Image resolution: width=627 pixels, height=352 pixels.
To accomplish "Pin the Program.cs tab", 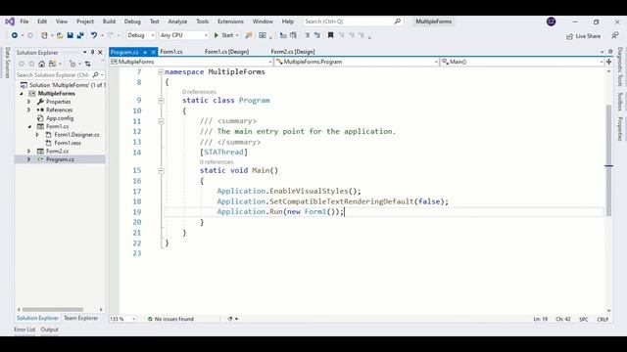I will coord(145,52).
